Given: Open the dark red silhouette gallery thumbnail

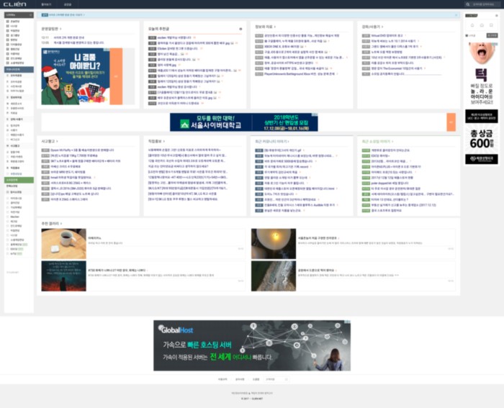Looking at the screenshot, I should point(63,276).
